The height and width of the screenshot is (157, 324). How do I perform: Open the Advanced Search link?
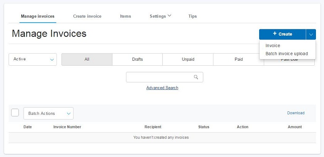[162, 88]
